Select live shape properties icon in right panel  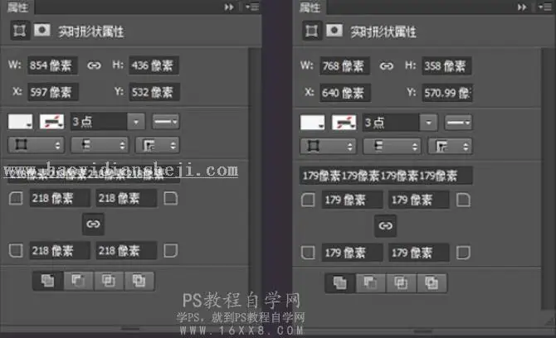tap(312, 31)
